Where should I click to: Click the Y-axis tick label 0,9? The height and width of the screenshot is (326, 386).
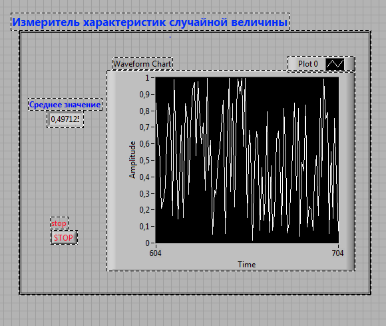click(x=144, y=95)
